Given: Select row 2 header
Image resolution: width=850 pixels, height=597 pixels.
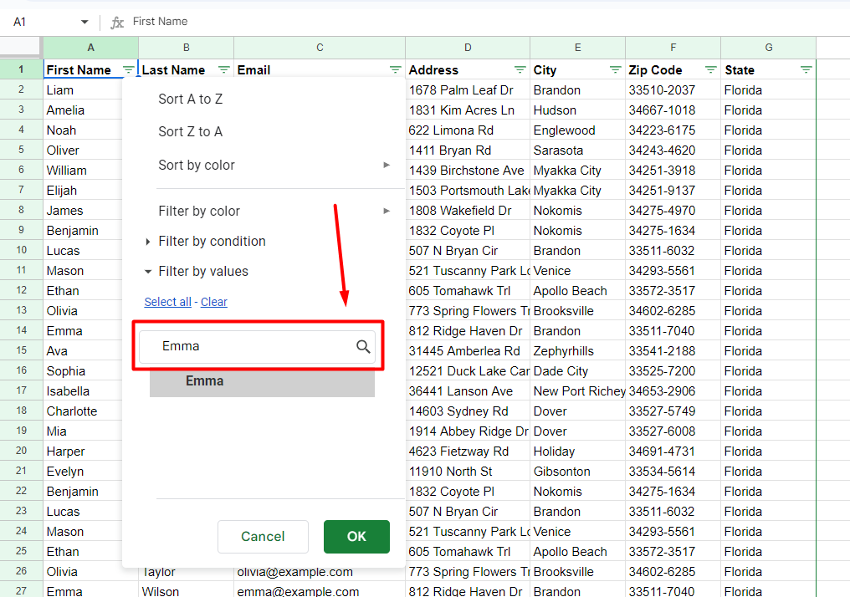Looking at the screenshot, I should pyautogui.click(x=21, y=90).
